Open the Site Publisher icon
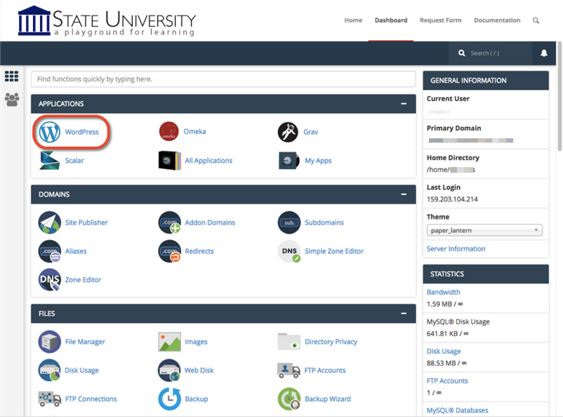Viewport: 563px width, 417px height. (50, 223)
